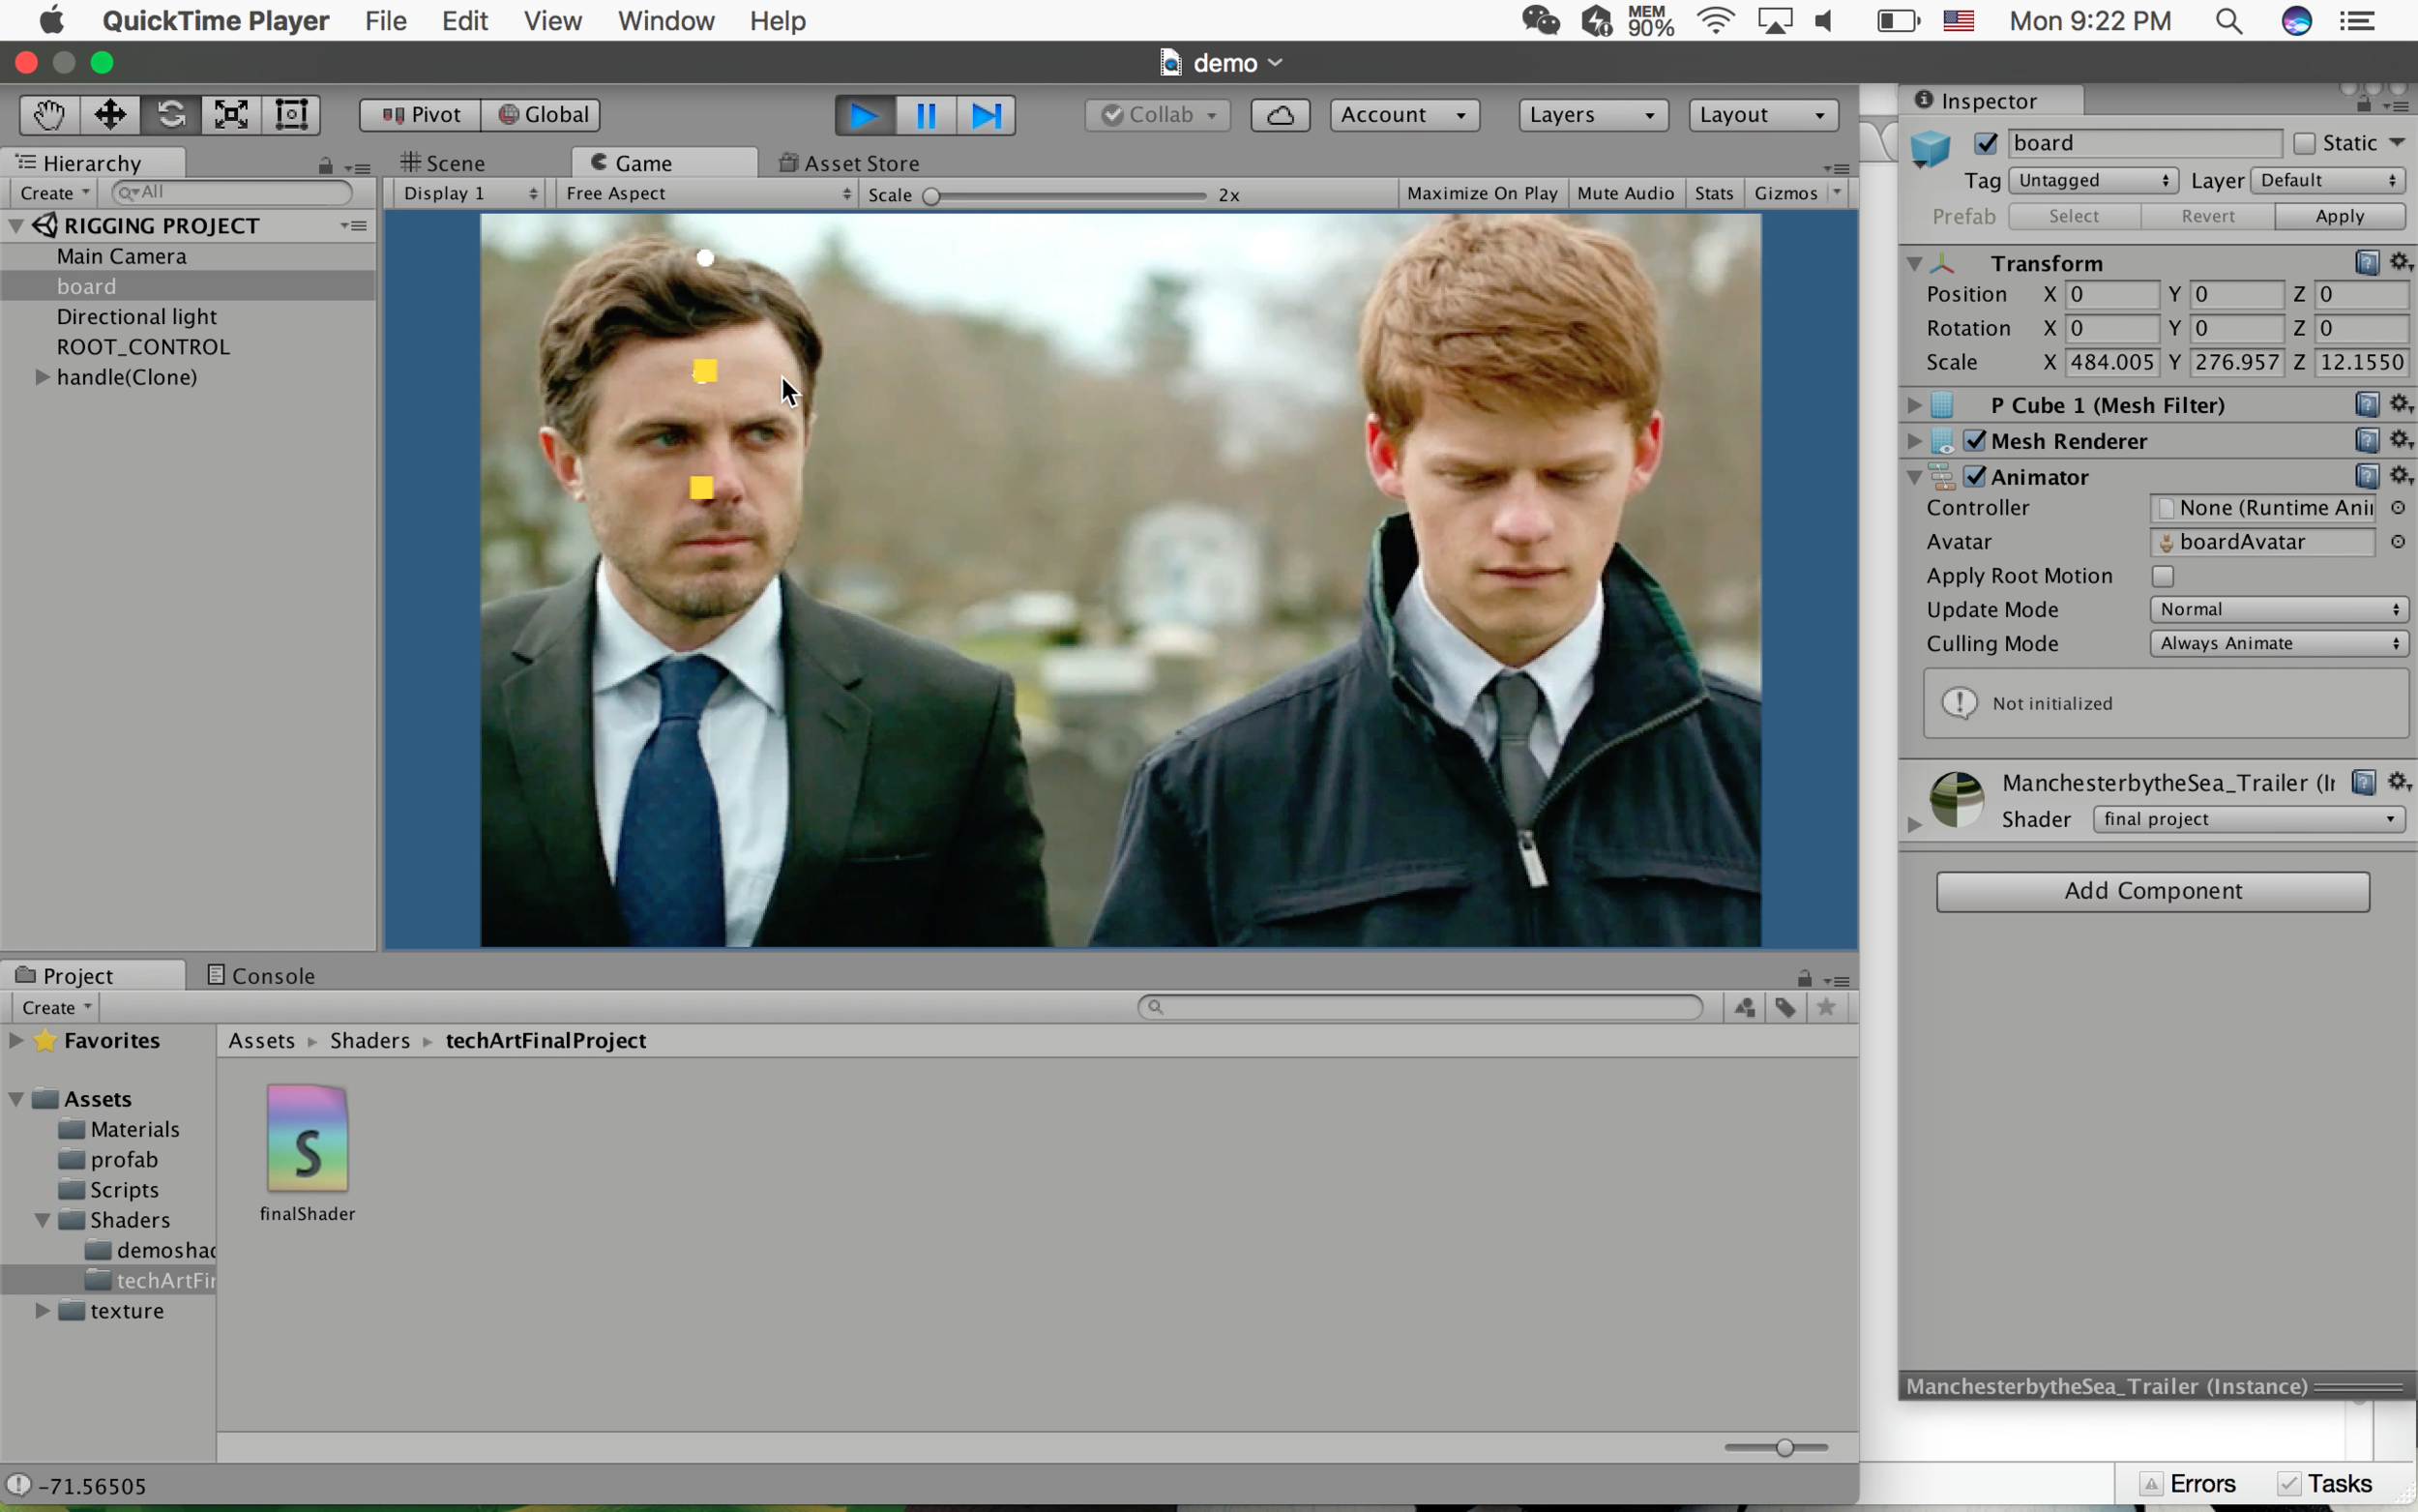Image resolution: width=2418 pixels, height=1512 pixels.
Task: Open the Cloud services button
Action: [1281, 115]
